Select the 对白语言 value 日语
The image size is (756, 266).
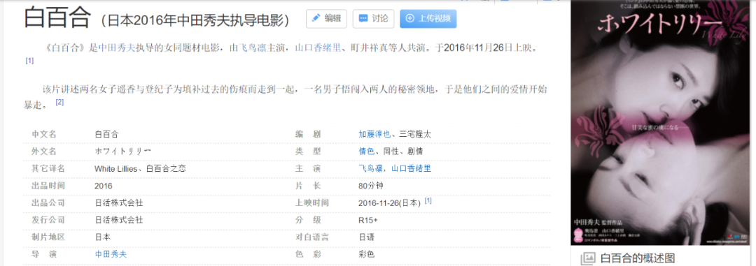point(366,237)
